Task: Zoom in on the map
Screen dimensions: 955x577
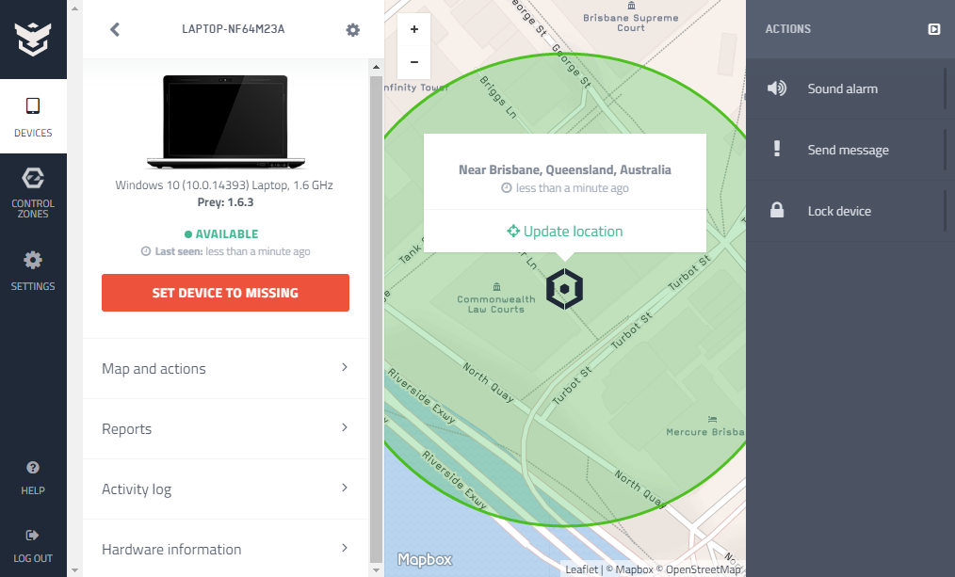Action: pos(414,29)
